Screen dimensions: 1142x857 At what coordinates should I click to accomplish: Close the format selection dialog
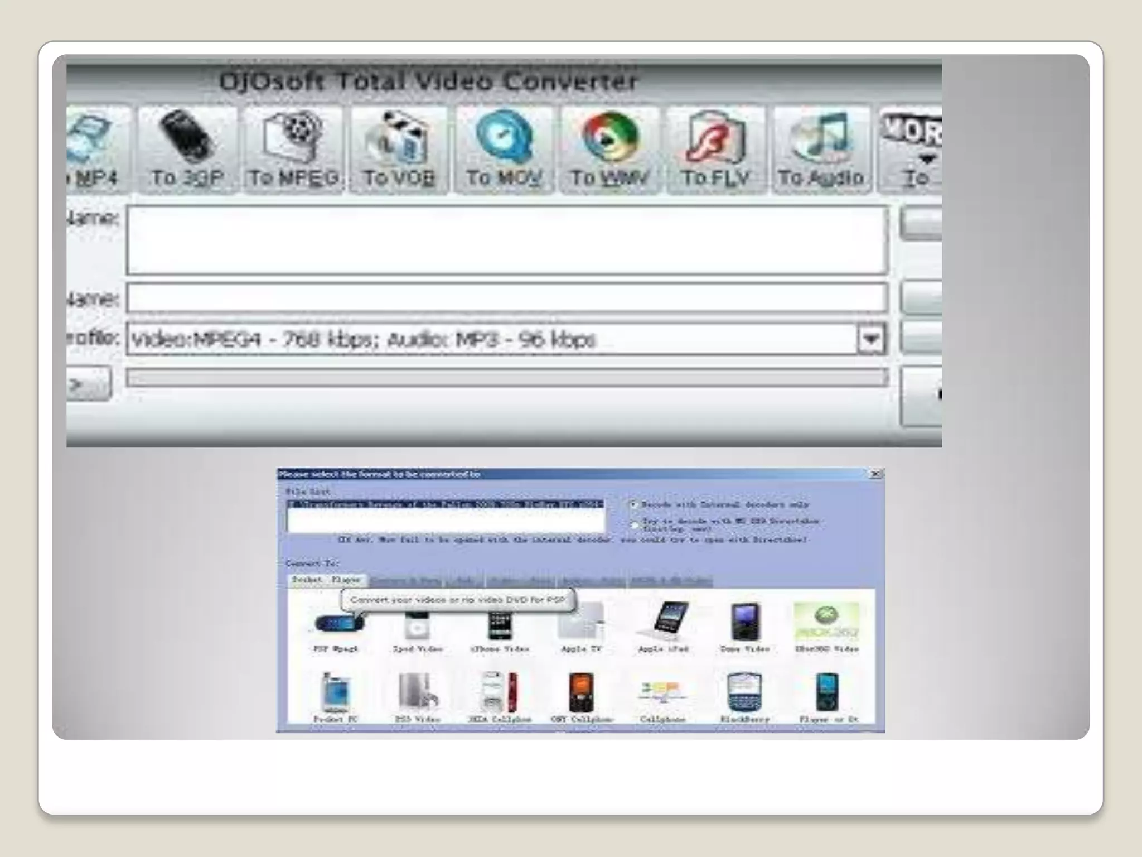[x=876, y=474]
